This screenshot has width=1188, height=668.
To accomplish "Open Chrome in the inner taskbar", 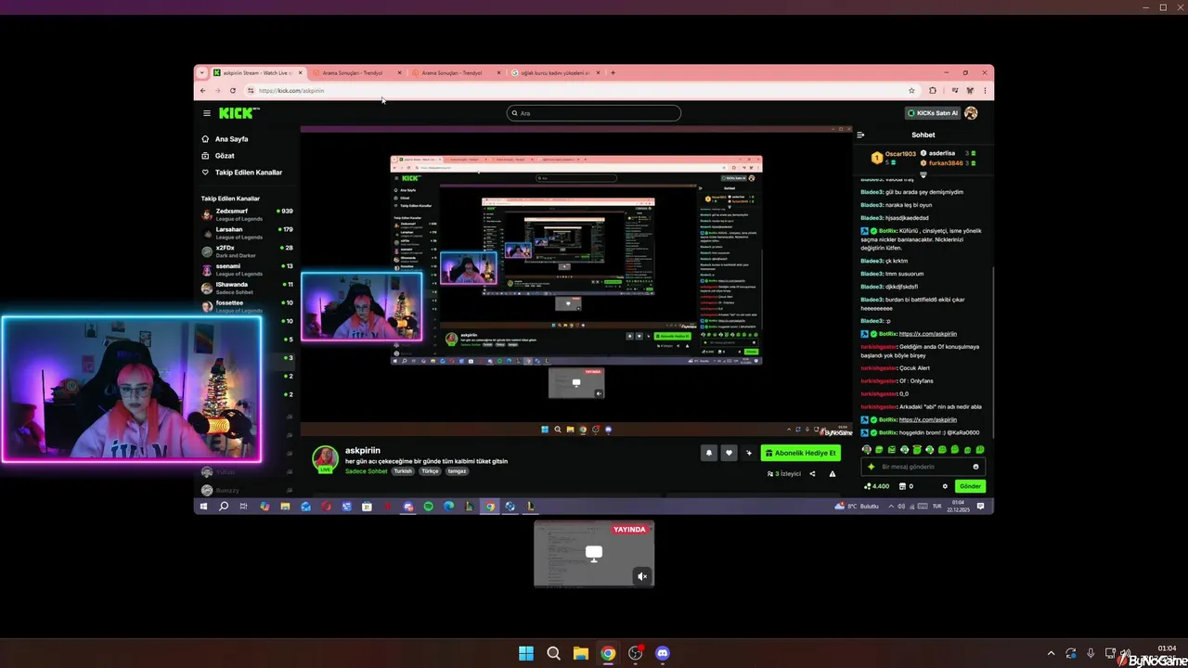I will click(489, 507).
